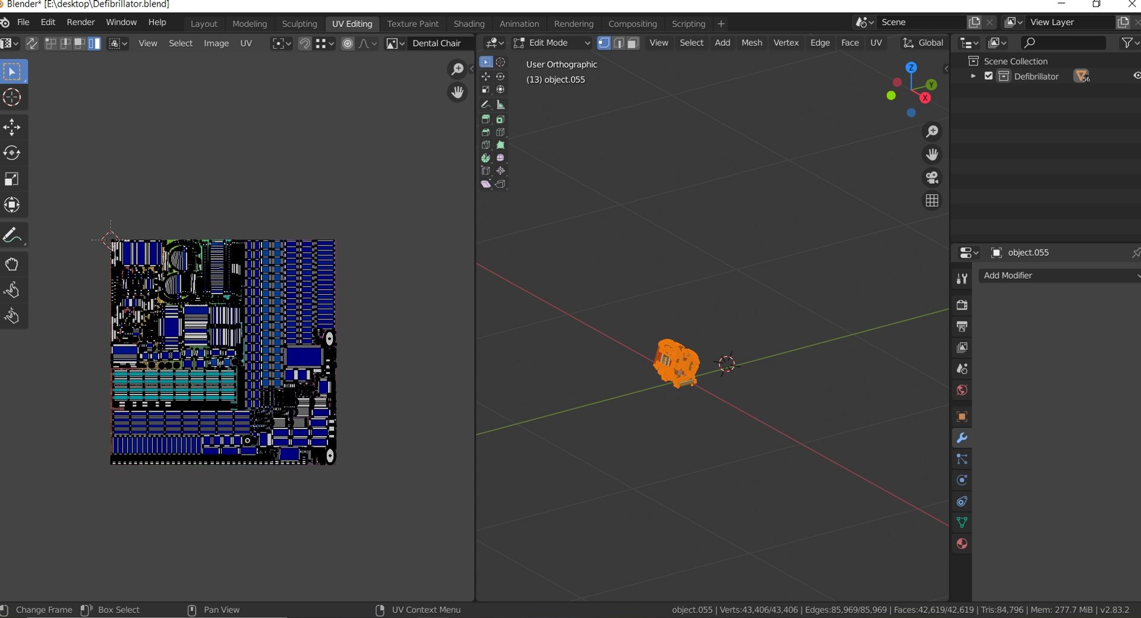The image size is (1141, 618).
Task: Select the UV Relax sculpt tool
Action: pyautogui.click(x=12, y=291)
